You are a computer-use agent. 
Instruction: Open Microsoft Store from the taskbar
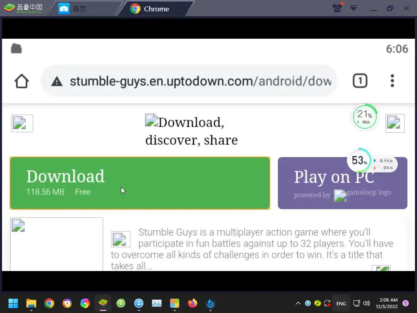(174, 303)
